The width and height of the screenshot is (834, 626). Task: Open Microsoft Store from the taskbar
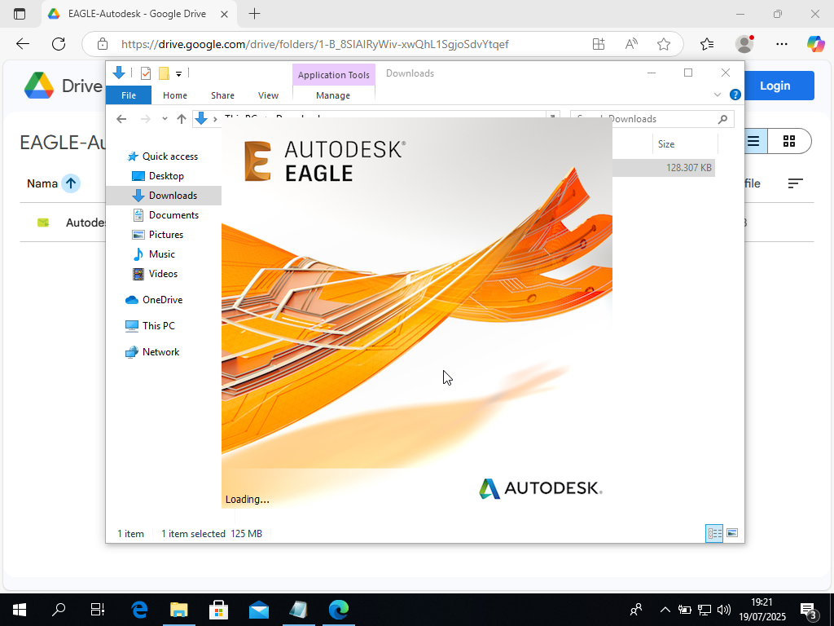[x=218, y=610]
